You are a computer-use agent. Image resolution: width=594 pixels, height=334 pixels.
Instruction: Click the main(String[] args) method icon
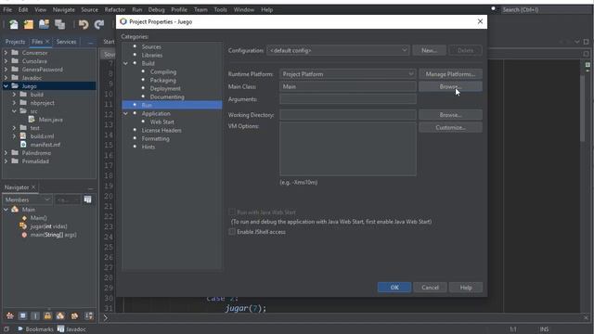(24, 235)
